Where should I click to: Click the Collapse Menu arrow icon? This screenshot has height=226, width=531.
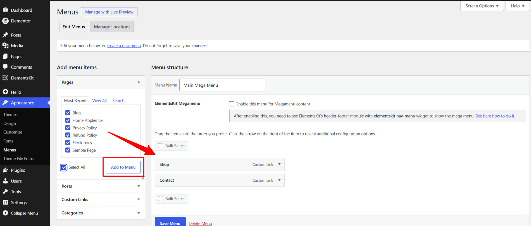[5, 213]
